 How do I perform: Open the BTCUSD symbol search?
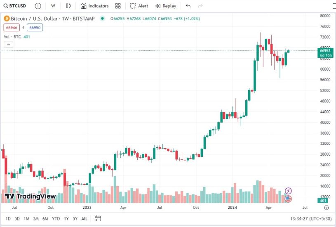pos(15,6)
